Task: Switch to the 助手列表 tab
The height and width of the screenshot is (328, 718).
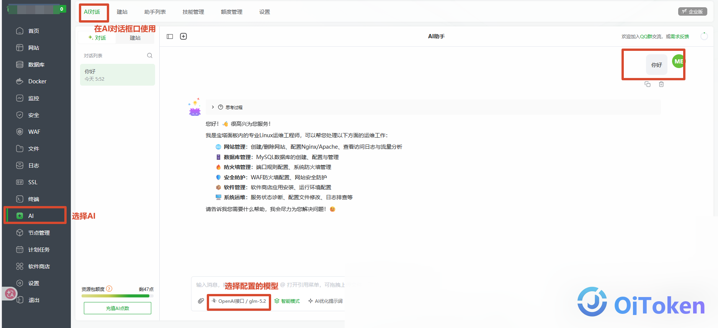Action: tap(155, 12)
